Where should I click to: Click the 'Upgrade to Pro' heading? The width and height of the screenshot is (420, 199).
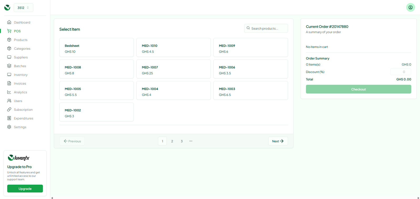(x=19, y=167)
